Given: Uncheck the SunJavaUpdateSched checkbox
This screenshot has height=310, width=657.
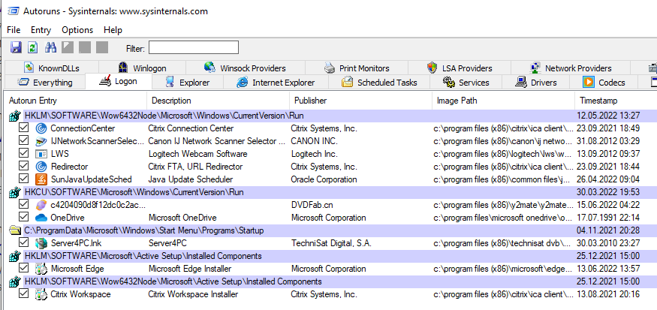Looking at the screenshot, I should (23, 179).
